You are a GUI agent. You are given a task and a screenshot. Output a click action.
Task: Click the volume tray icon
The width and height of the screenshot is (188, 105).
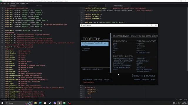(x=176, y=103)
